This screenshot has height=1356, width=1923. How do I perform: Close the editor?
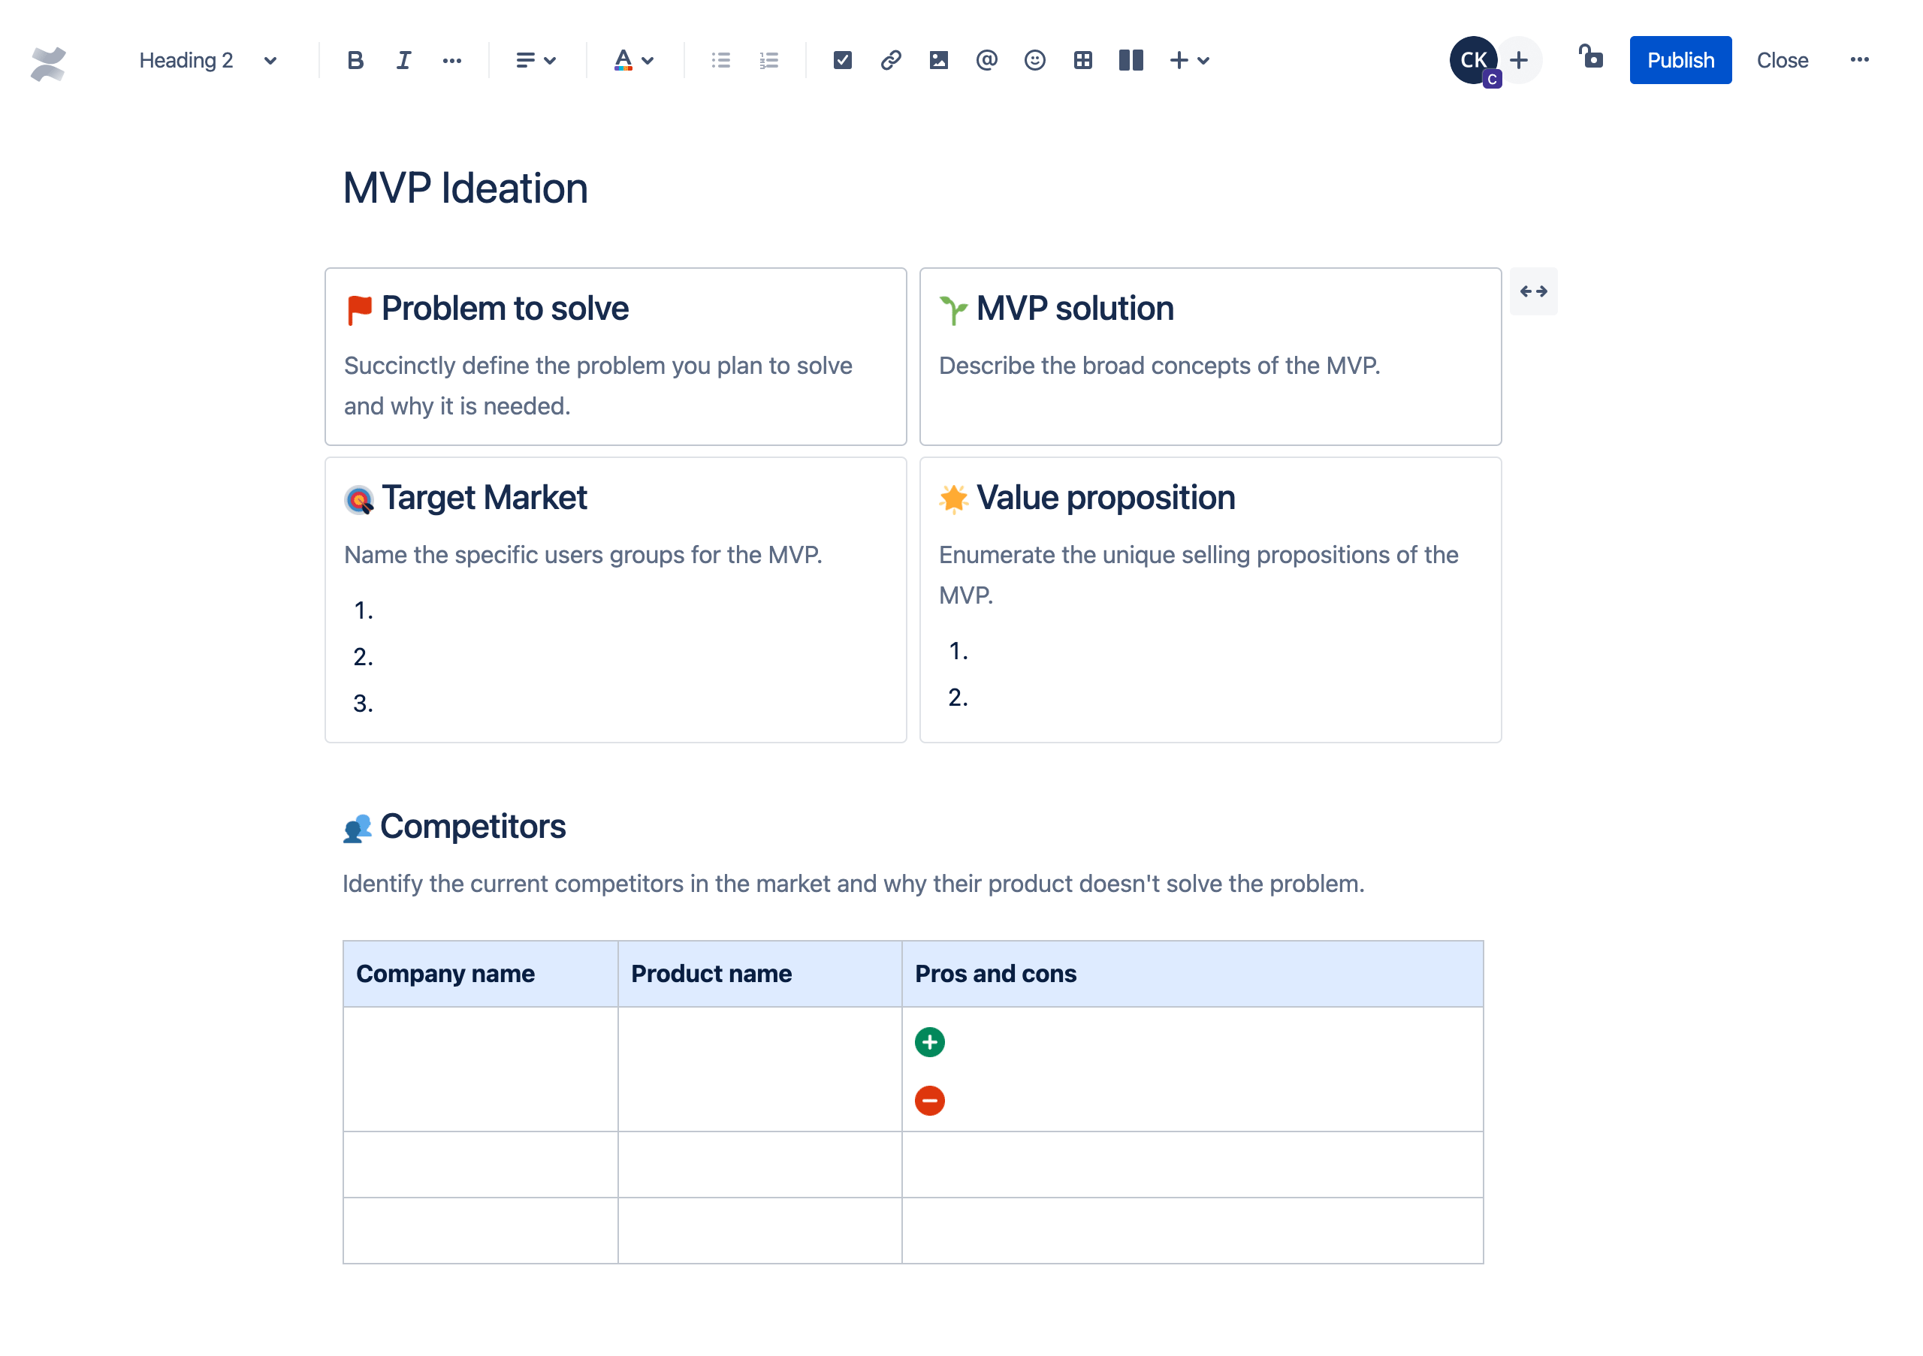pos(1783,59)
